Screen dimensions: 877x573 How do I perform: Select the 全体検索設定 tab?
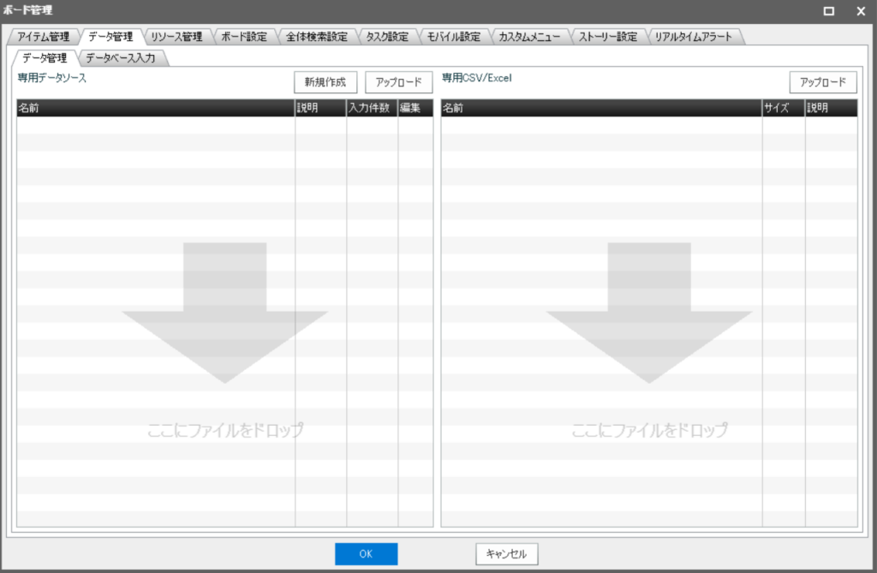[317, 37]
